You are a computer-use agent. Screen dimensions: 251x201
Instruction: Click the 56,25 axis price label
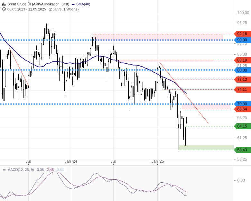[242, 160]
